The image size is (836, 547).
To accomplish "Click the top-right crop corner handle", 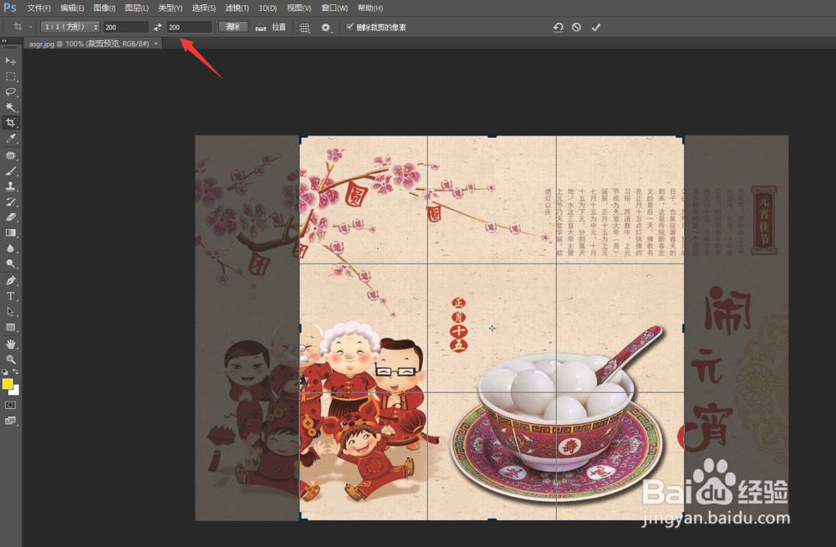I will pyautogui.click(x=681, y=138).
